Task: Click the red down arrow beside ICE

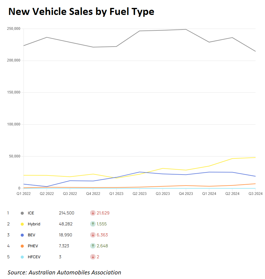Action: 93,213
